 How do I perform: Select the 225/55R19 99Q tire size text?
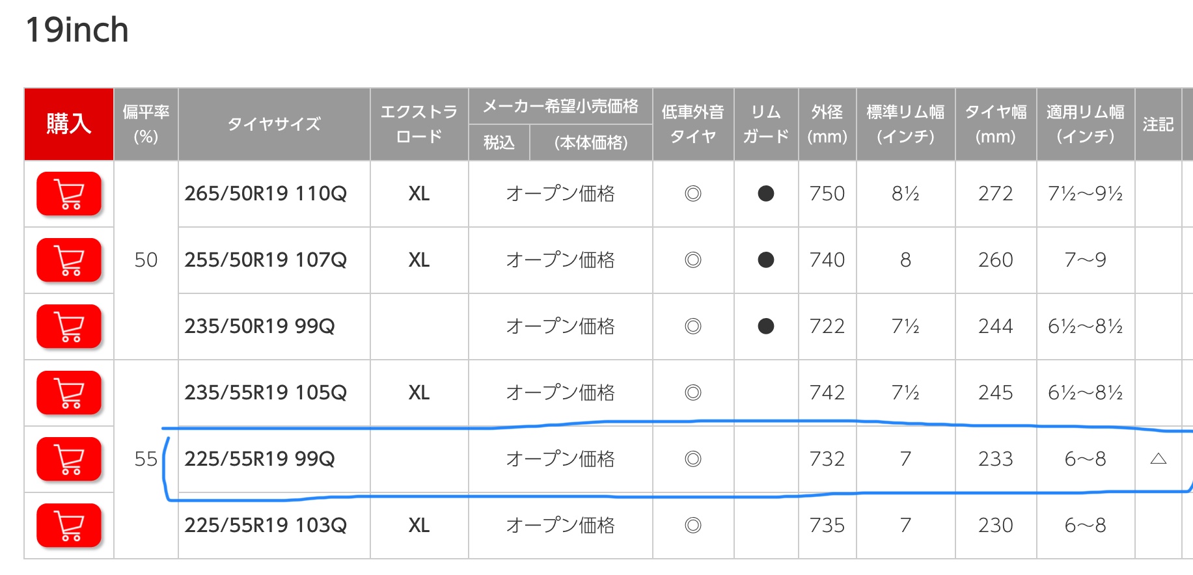click(260, 459)
